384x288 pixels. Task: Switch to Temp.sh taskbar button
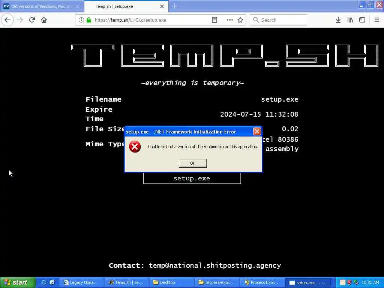pos(126,283)
